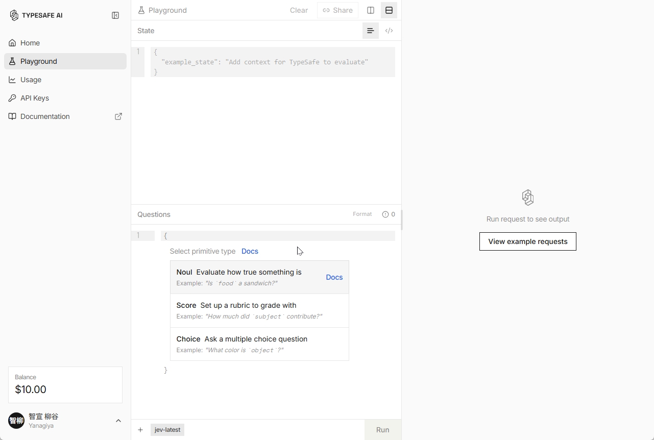Open the Usage page
Image resolution: width=654 pixels, height=440 pixels.
coord(65,80)
